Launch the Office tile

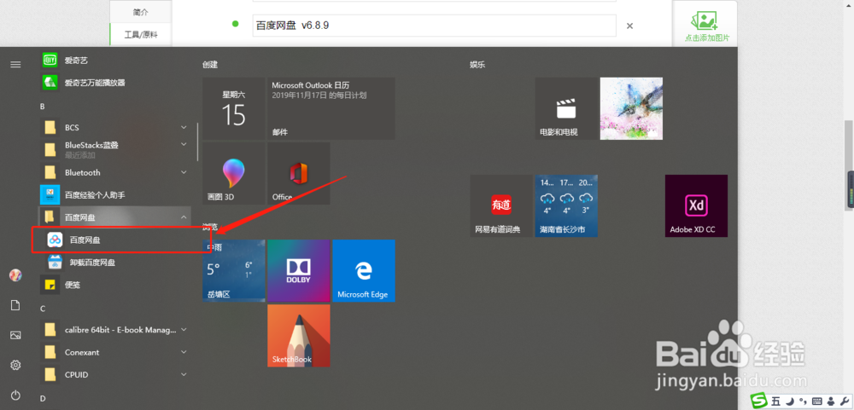[298, 174]
